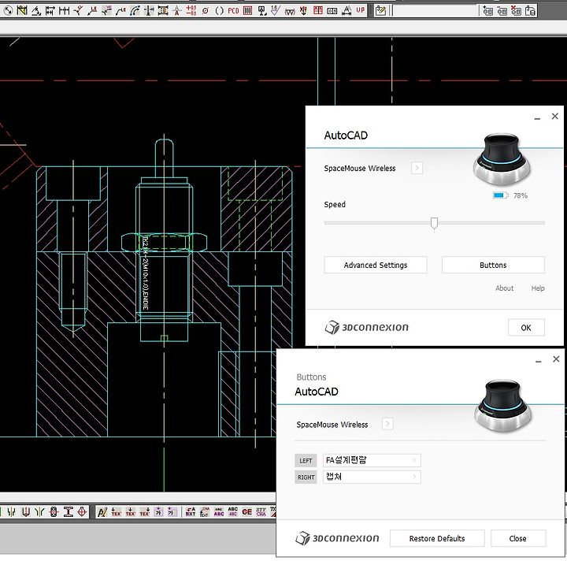Click the purple STY CHA icon
Image resolution: width=567 pixels, height=561 pixels.
(261, 512)
